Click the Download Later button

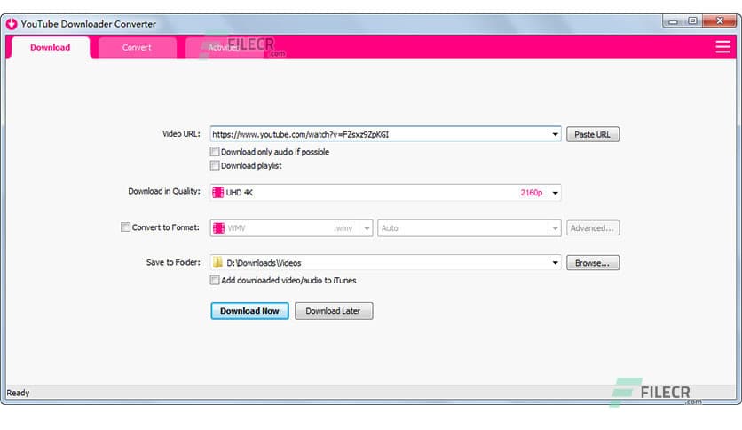[334, 311]
